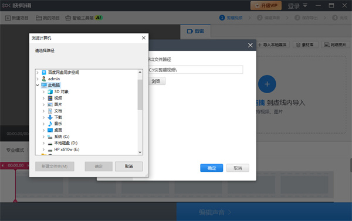Open dropdown arrow next to 登录
This screenshot has width=352, height=221.
(305, 5)
